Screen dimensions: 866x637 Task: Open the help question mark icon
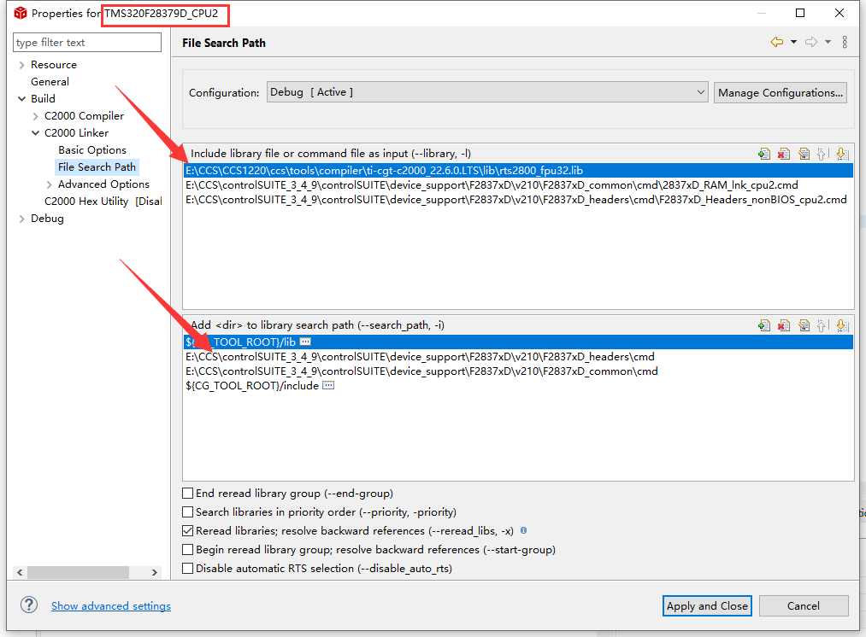click(29, 605)
